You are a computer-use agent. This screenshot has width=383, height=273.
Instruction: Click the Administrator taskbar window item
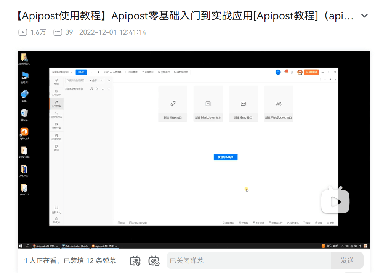click(x=75, y=246)
